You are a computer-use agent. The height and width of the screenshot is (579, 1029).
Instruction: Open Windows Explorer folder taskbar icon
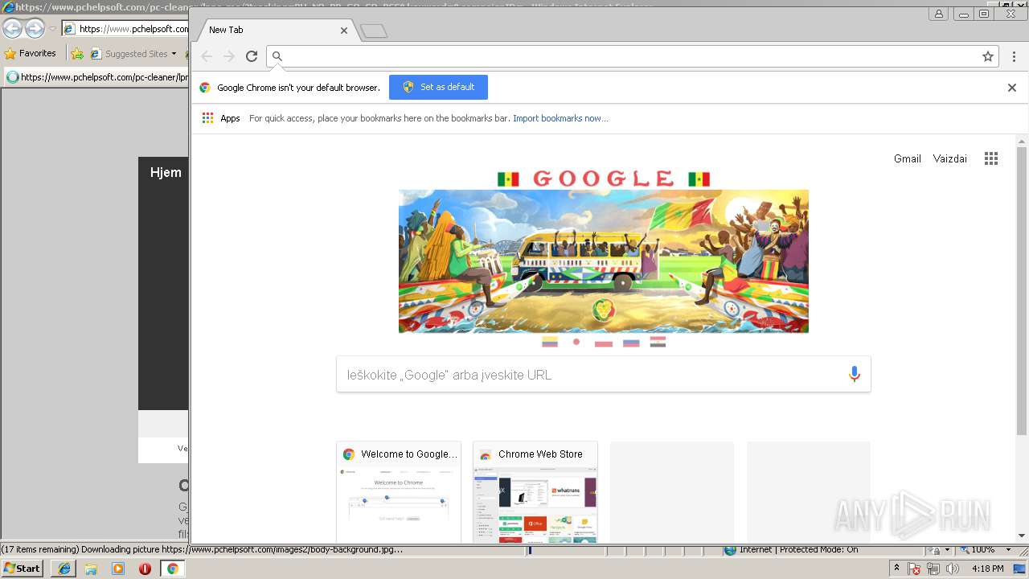click(x=91, y=569)
